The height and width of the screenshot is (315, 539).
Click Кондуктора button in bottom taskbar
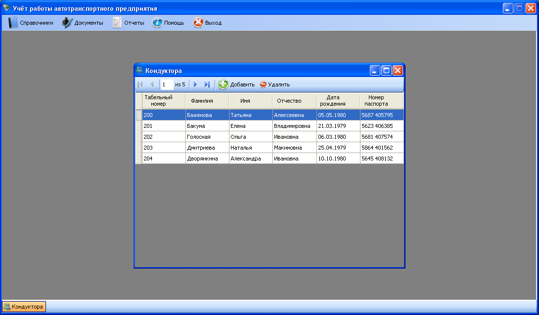click(x=24, y=307)
